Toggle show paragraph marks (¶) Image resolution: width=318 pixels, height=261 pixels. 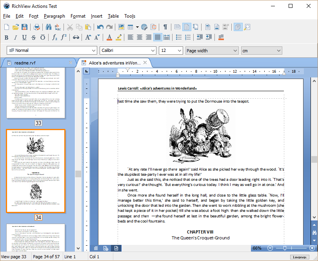(x=165, y=27)
